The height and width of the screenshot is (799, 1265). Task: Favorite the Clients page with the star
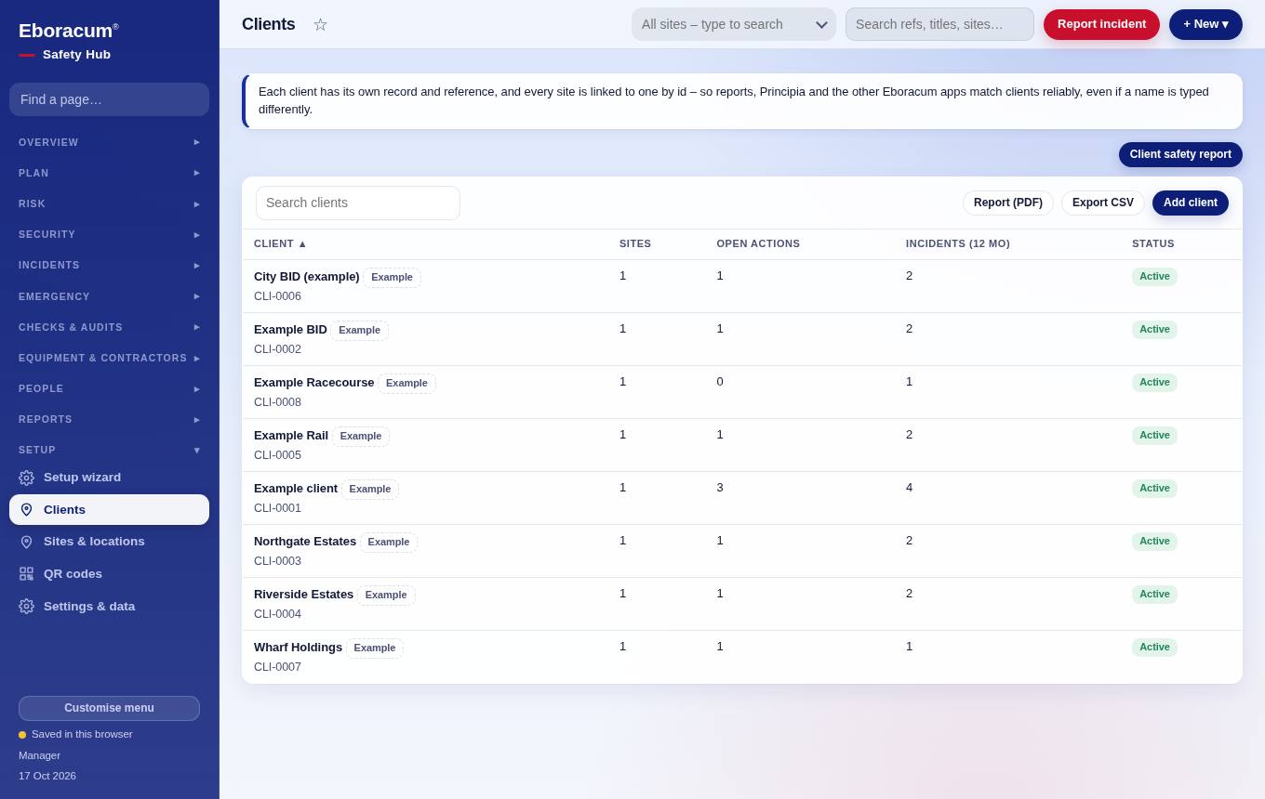(320, 24)
